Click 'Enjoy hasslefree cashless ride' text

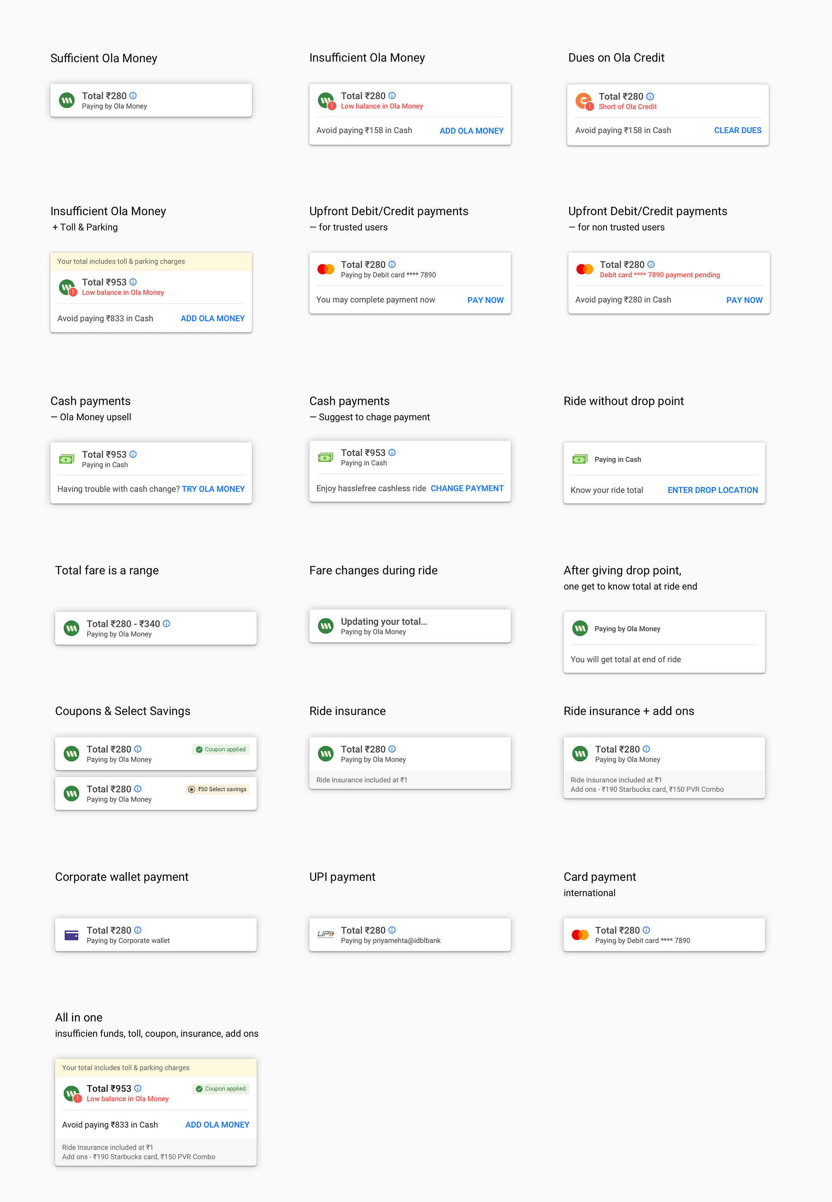371,488
